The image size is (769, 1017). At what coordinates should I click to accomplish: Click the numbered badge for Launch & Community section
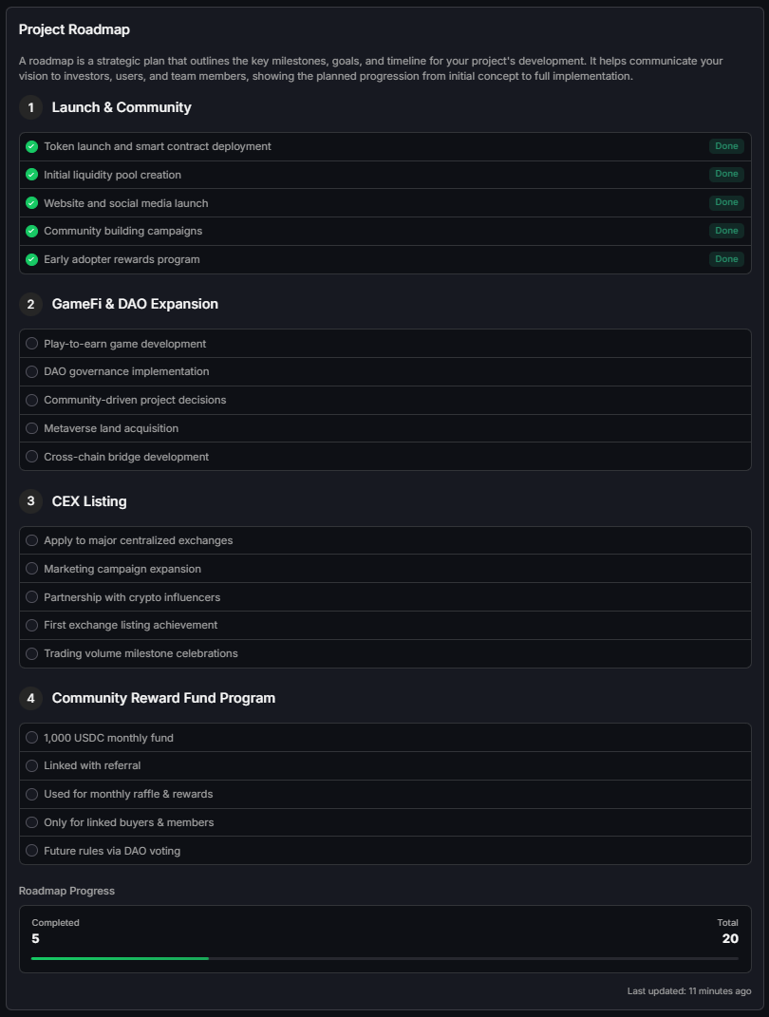29,108
